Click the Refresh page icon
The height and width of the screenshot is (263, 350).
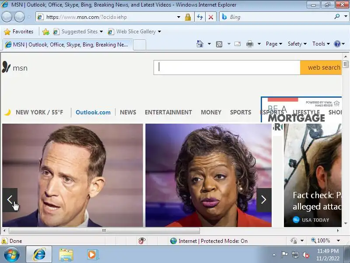[200, 17]
